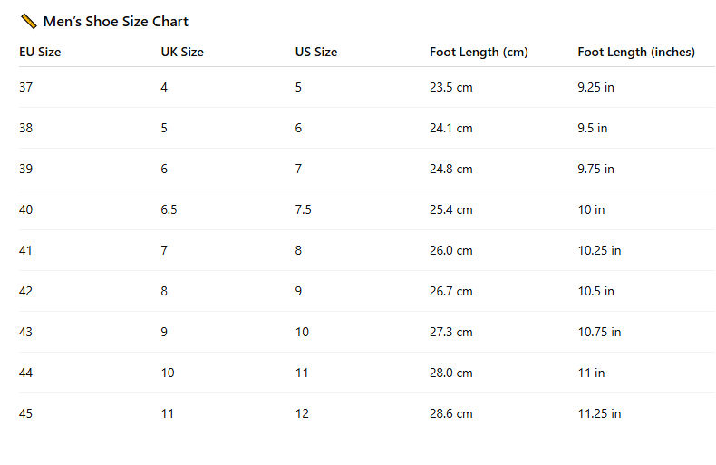Select the Foot Length (inches) header

(x=636, y=53)
